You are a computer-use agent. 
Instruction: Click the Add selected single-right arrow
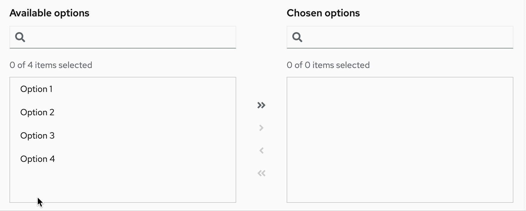pos(261,128)
